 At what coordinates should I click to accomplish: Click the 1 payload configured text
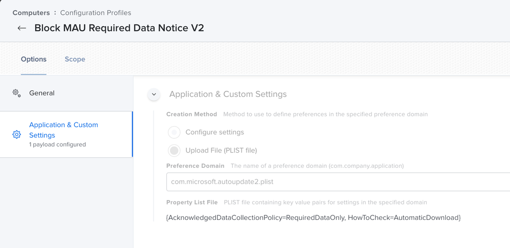tap(58, 144)
